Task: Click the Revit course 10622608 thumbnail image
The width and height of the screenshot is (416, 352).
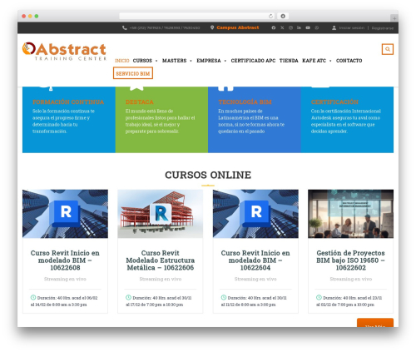Action: 65,214
